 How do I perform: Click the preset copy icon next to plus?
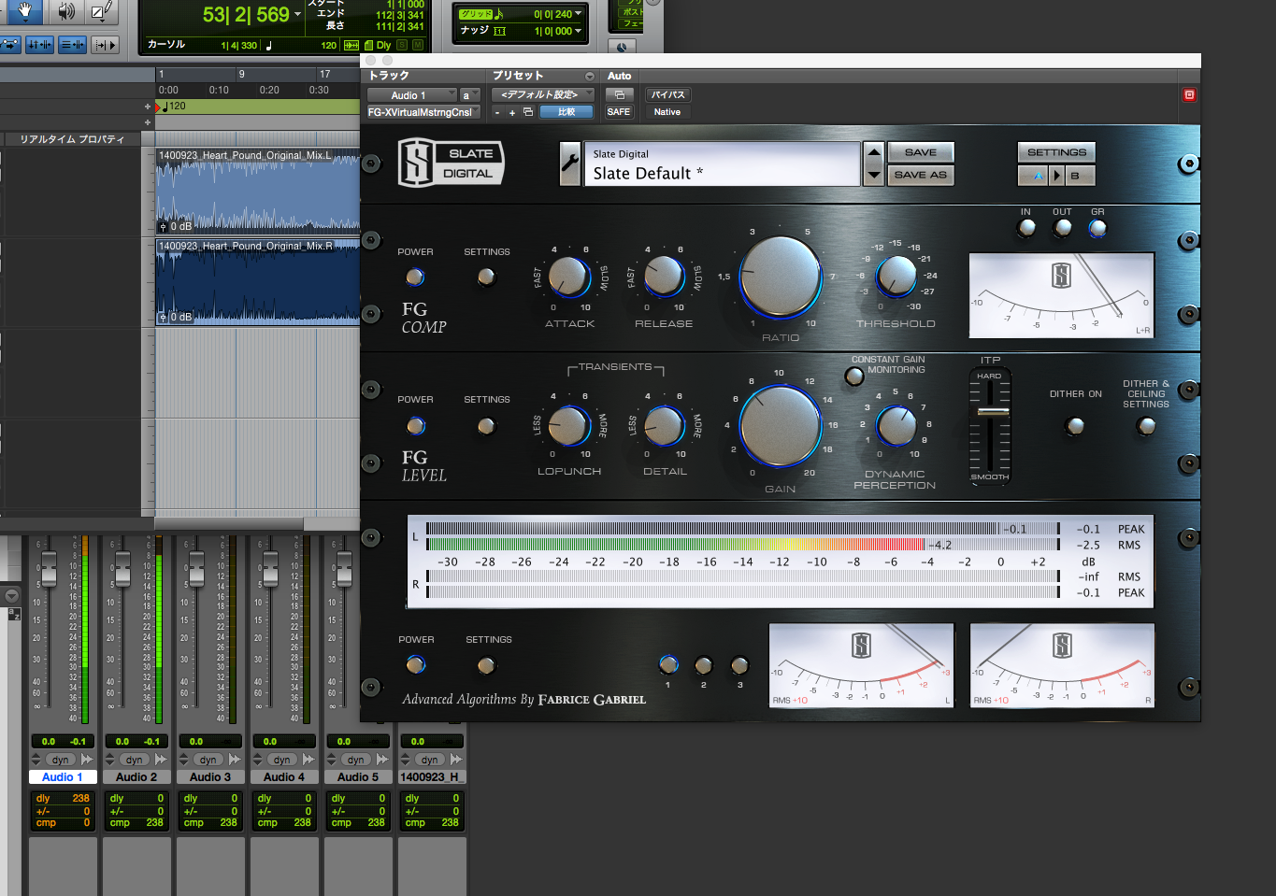(528, 112)
